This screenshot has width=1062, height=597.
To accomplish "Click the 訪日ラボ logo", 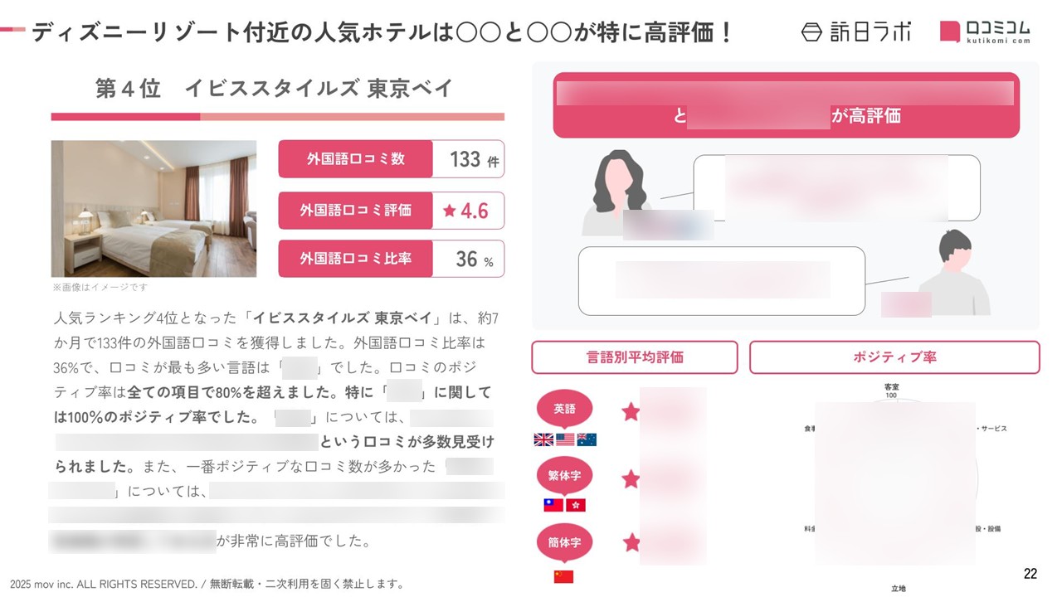I will coord(855,32).
